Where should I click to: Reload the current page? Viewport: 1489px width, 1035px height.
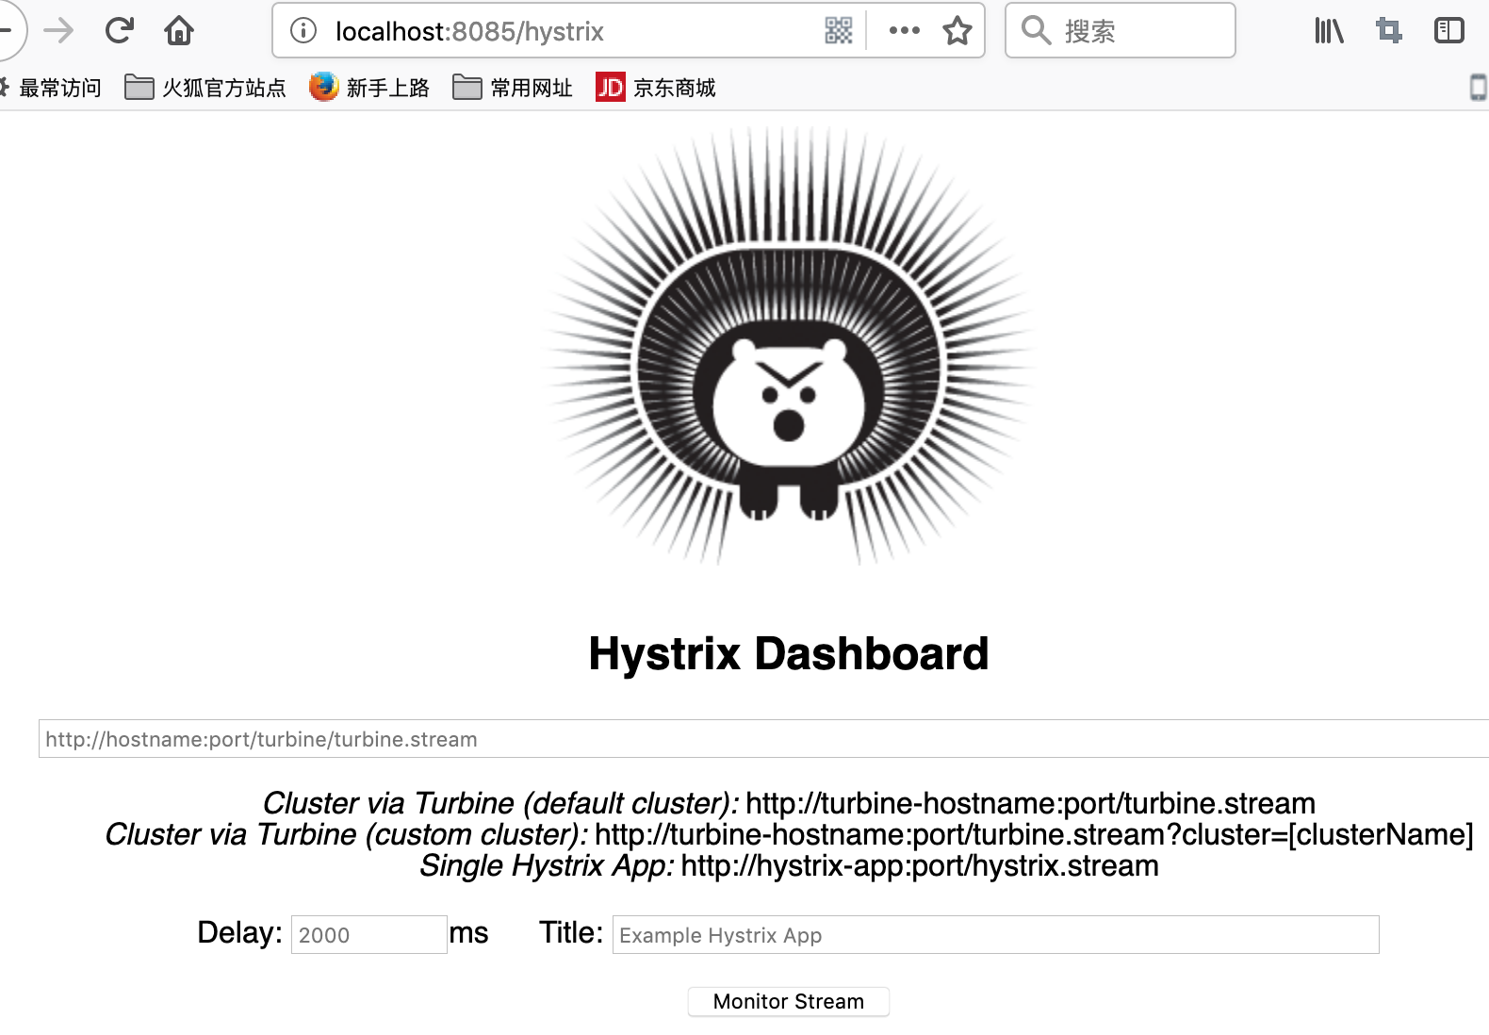pyautogui.click(x=120, y=31)
